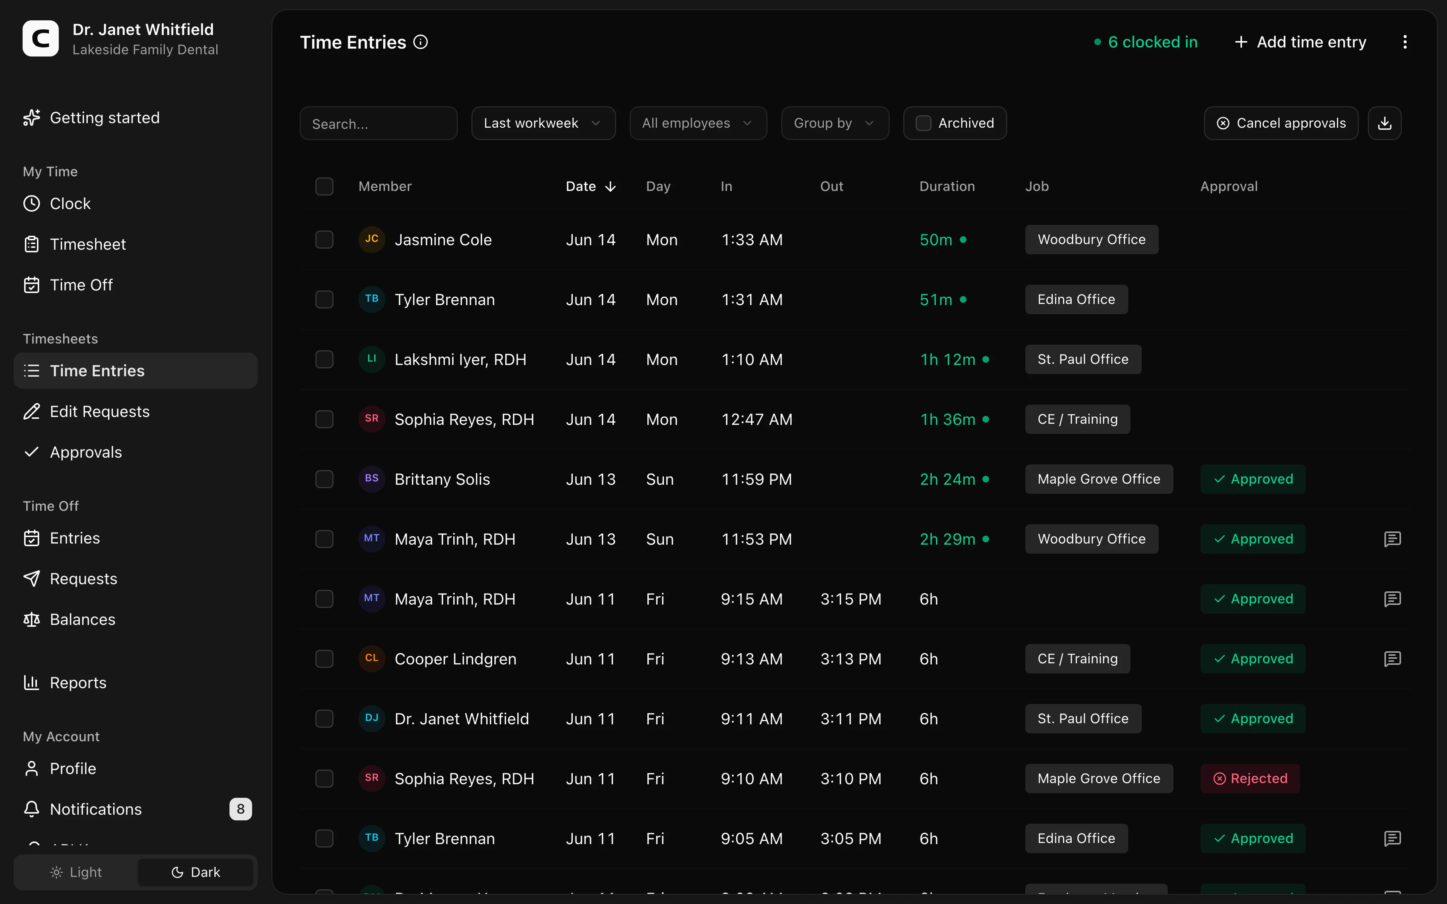Viewport: 1447px width, 904px height.
Task: Click the Clock sidebar icon
Action: pyautogui.click(x=32, y=204)
